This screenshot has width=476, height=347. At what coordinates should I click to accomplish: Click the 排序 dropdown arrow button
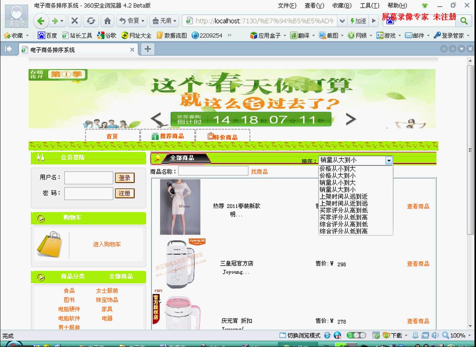[x=389, y=160]
